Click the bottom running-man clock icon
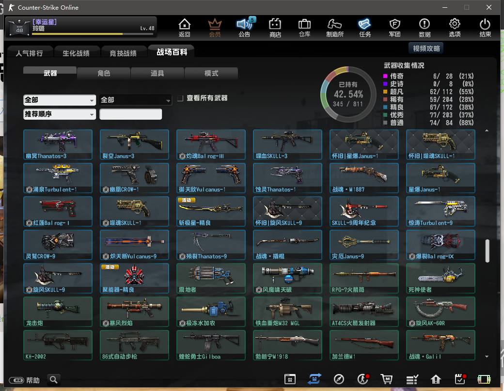Viewport: 504px width, 391px height. tap(363, 379)
